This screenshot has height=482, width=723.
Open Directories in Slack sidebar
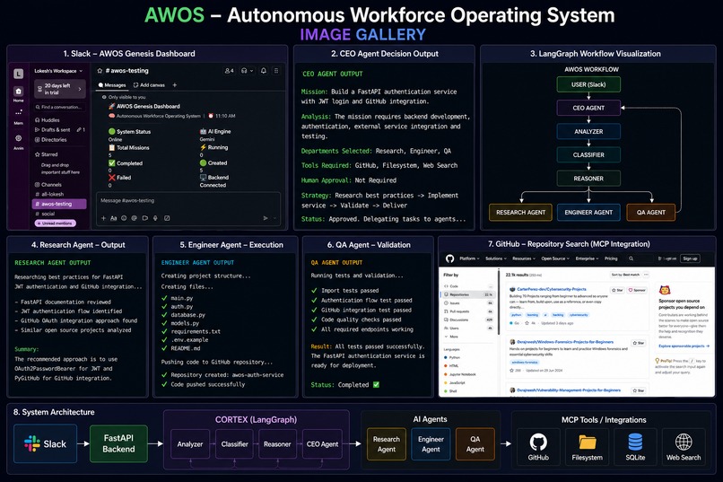pyautogui.click(x=51, y=139)
